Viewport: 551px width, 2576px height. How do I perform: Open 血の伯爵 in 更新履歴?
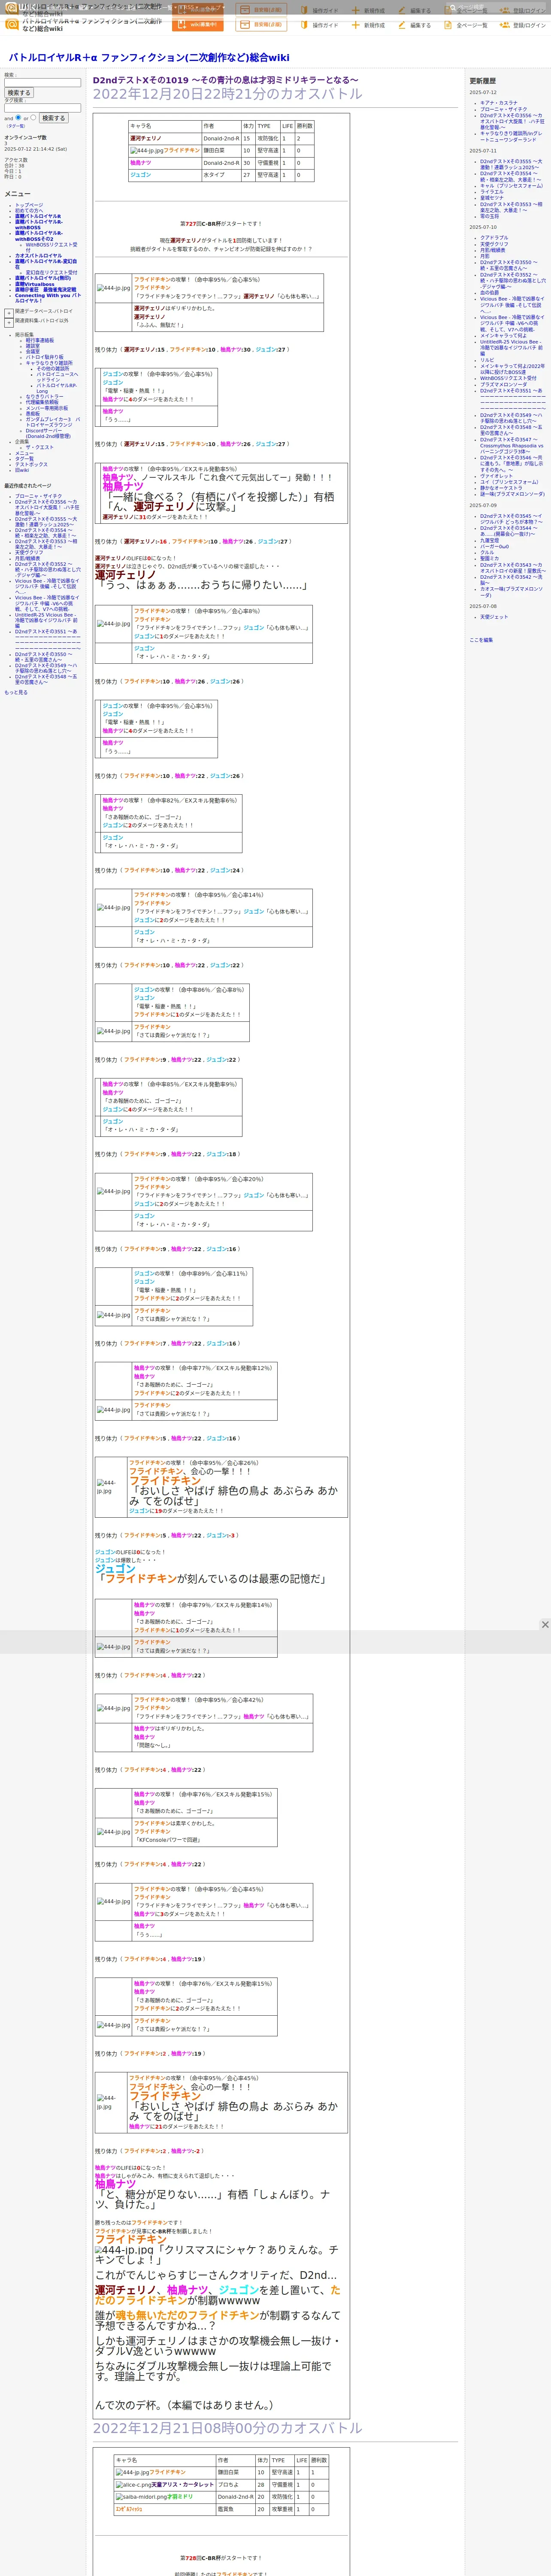pyautogui.click(x=489, y=293)
